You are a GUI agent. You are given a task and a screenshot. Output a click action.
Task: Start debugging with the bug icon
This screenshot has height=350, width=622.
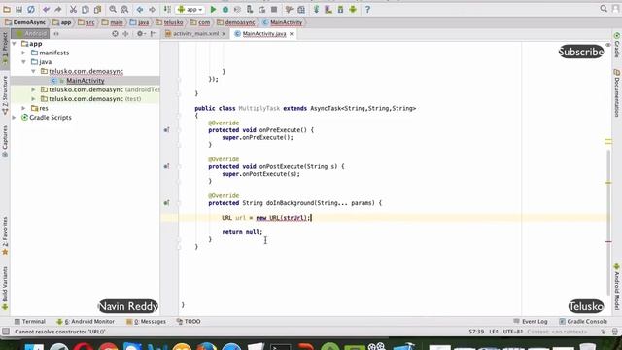click(x=225, y=9)
